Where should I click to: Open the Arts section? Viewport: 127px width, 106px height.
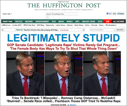tap(77, 22)
